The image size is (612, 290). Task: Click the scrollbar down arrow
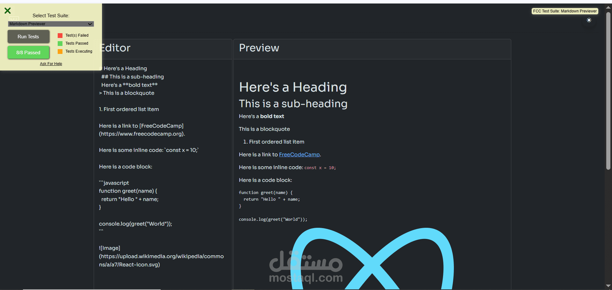(x=608, y=286)
